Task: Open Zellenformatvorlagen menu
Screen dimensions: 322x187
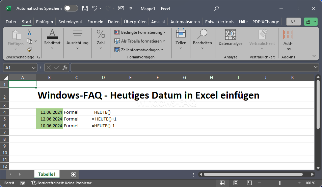Action: point(139,50)
